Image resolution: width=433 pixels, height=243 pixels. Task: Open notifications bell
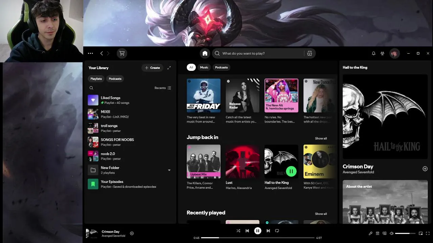[373, 53]
